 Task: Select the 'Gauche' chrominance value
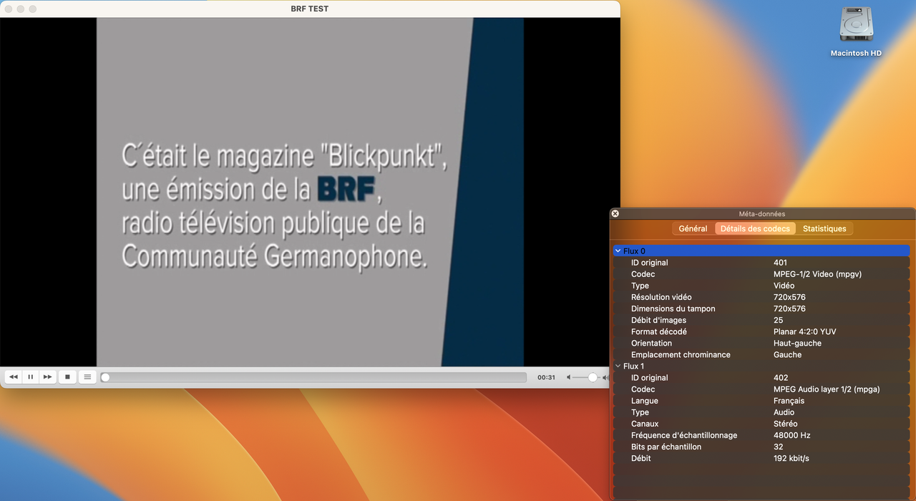pos(787,354)
